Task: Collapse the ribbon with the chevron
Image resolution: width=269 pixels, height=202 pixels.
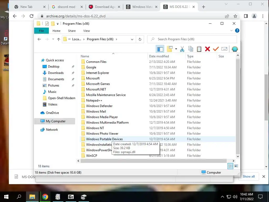Action: click(x=231, y=31)
